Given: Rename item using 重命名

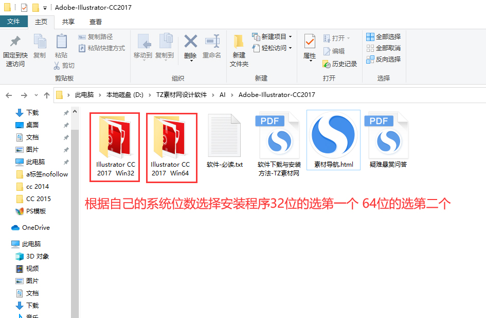Looking at the screenshot, I should point(212,46).
